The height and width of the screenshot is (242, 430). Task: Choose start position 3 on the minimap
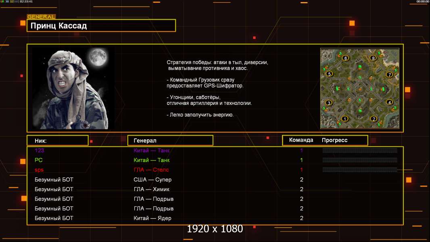pos(329,103)
